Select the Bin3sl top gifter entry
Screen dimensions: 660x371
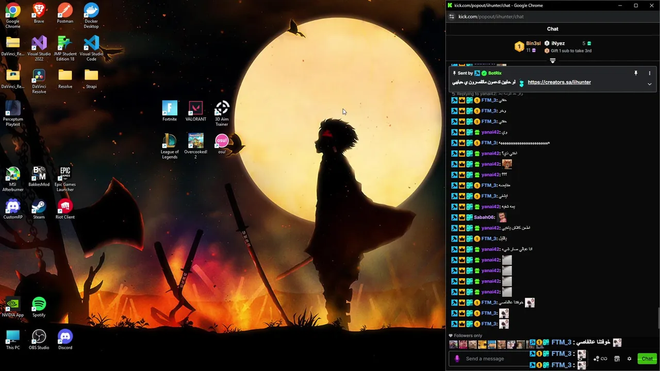pos(529,46)
